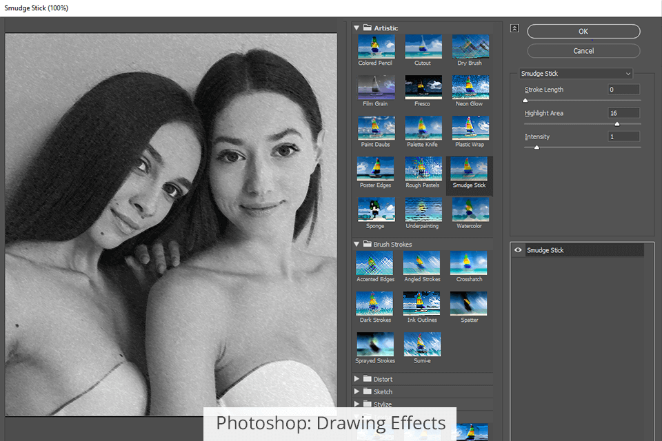Select the Sumi-e filter thumbnail
662x441 pixels.
coord(422,344)
